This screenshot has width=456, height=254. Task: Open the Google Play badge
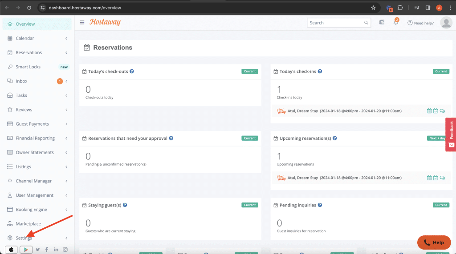(x=26, y=250)
